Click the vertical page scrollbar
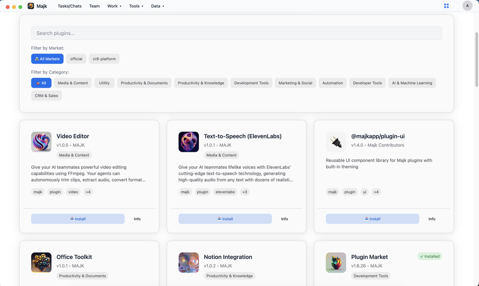The image size is (479, 286). tap(477, 60)
